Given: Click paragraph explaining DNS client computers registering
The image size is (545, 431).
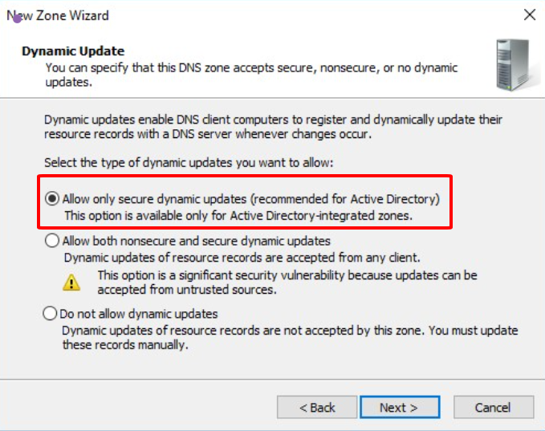Looking at the screenshot, I should click(x=273, y=127).
